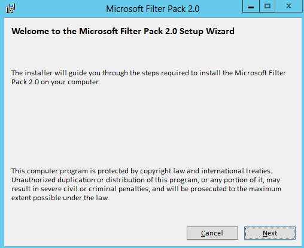Click the Microsoft Filter Pack 2.0 window title

pyautogui.click(x=153, y=9)
